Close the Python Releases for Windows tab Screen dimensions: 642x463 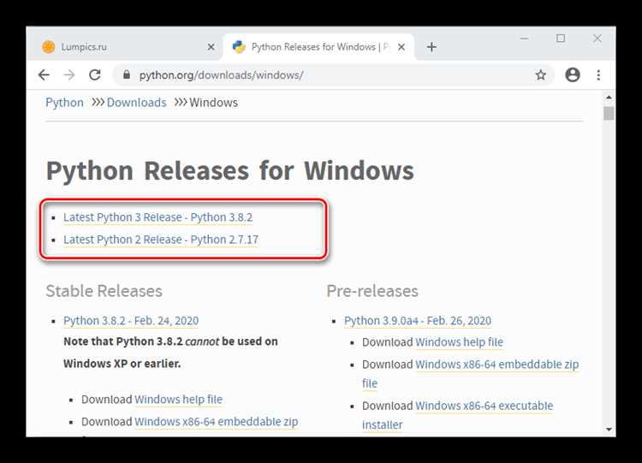pyautogui.click(x=401, y=47)
